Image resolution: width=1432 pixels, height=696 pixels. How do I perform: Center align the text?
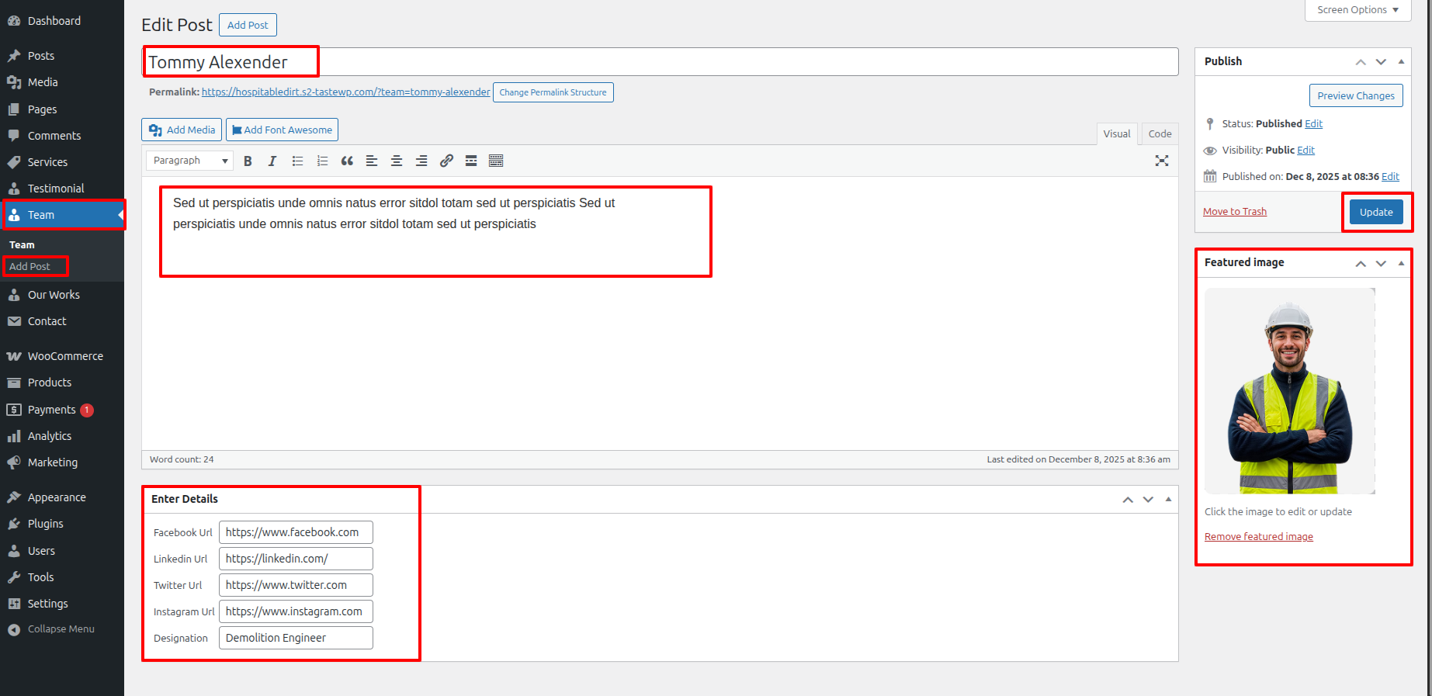tap(397, 161)
